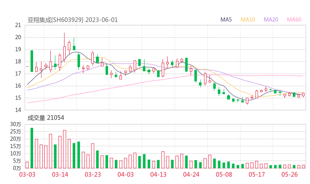
Task: Click the MA60 legend label
Action: point(294,20)
